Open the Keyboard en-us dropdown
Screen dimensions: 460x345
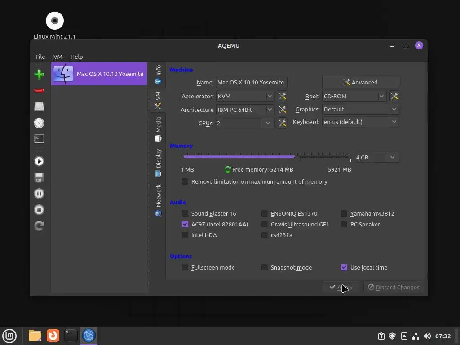(x=361, y=122)
